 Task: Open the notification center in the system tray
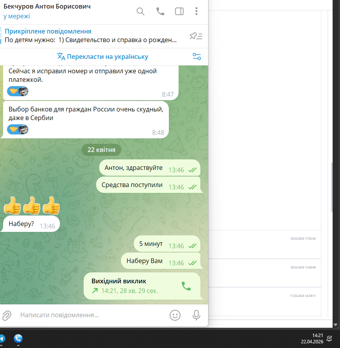point(329,339)
